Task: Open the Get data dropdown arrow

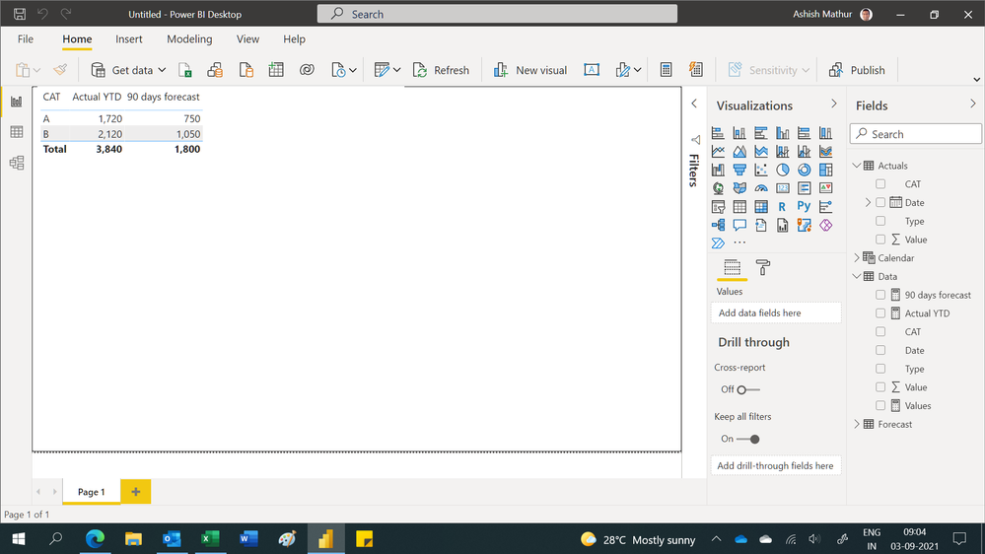Action: pyautogui.click(x=162, y=70)
